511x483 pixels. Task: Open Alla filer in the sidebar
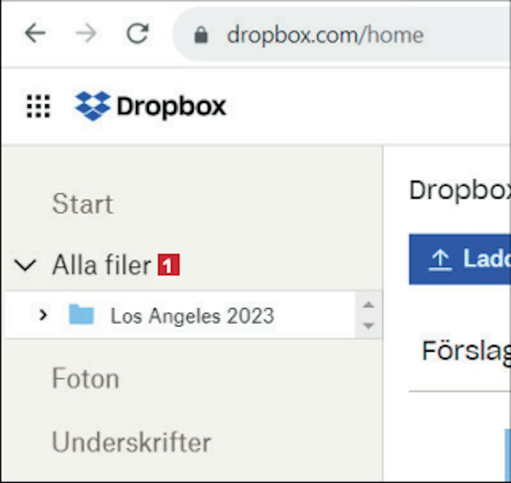102,265
